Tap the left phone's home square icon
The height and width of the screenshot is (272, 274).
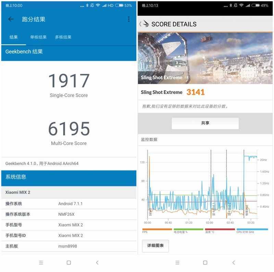click(x=69, y=262)
